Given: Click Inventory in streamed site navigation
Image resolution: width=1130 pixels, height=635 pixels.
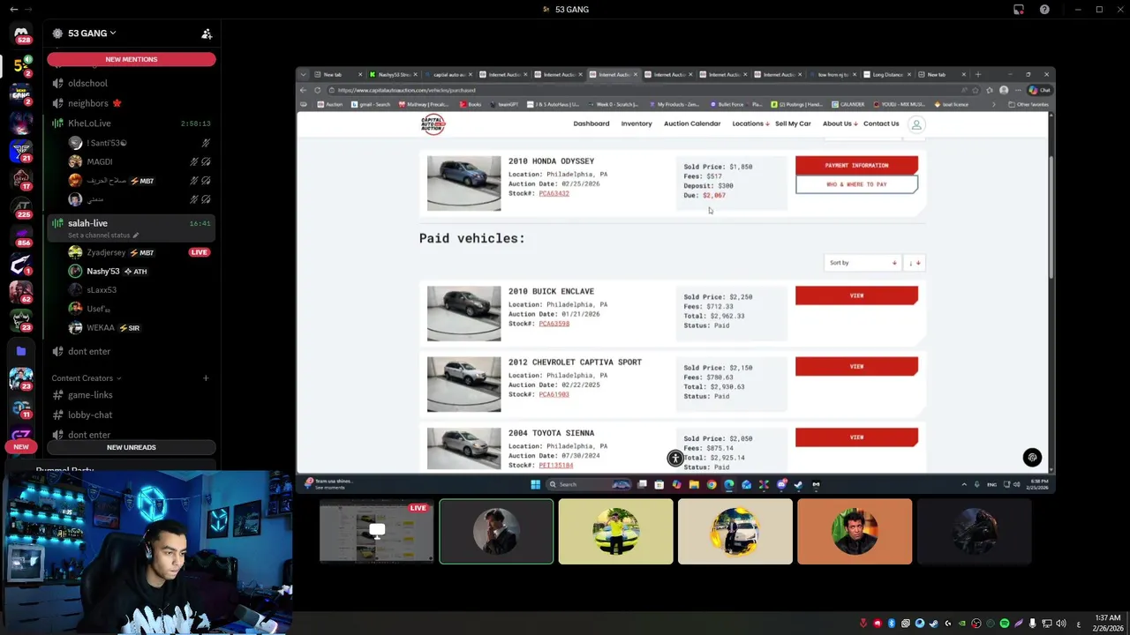Looking at the screenshot, I should click(x=637, y=123).
